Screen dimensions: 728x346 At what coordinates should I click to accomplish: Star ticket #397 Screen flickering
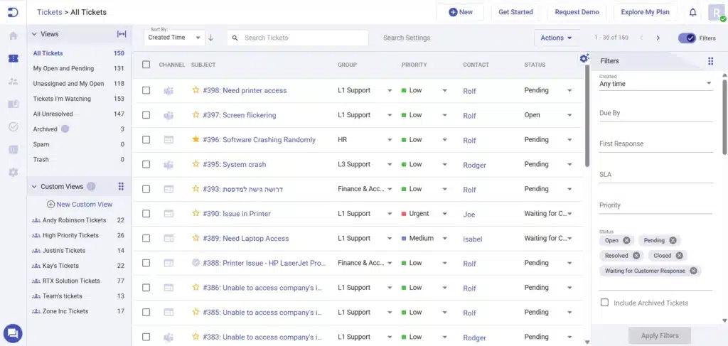click(196, 114)
